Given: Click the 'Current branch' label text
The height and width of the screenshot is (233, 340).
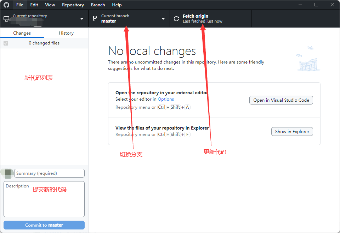Looking at the screenshot, I should point(115,16).
